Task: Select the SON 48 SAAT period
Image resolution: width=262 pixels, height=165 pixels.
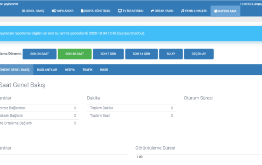Action: (x=74, y=54)
